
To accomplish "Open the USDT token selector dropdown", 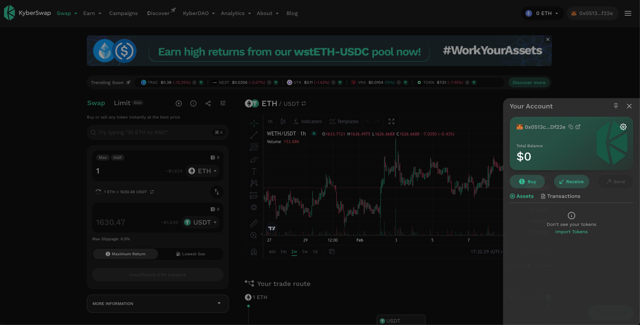I will coord(200,222).
